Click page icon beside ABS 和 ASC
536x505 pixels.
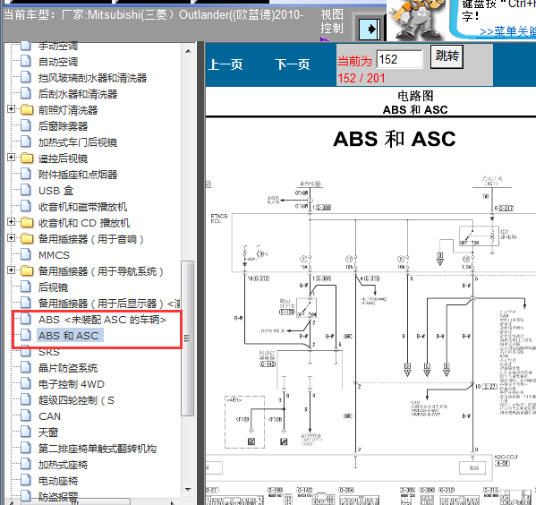pyautogui.click(x=26, y=335)
